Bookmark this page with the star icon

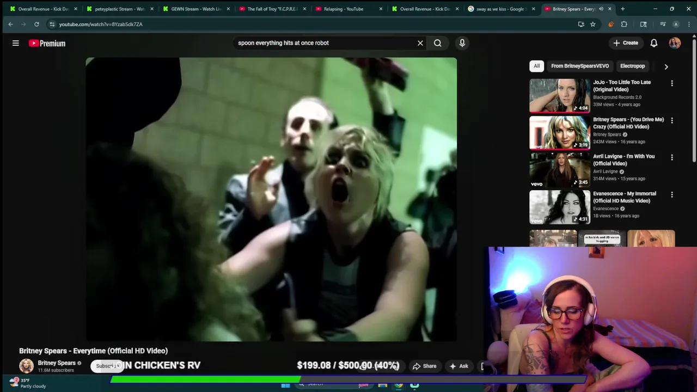[593, 24]
